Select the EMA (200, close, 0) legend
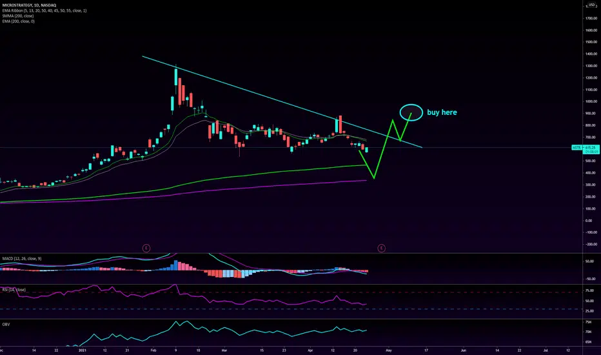 coord(18,21)
